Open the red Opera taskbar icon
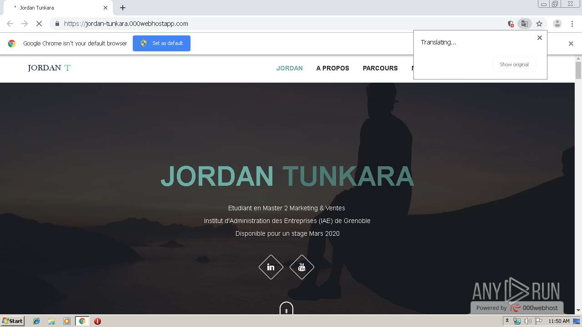Screen dimensions: 582x327 (97, 321)
